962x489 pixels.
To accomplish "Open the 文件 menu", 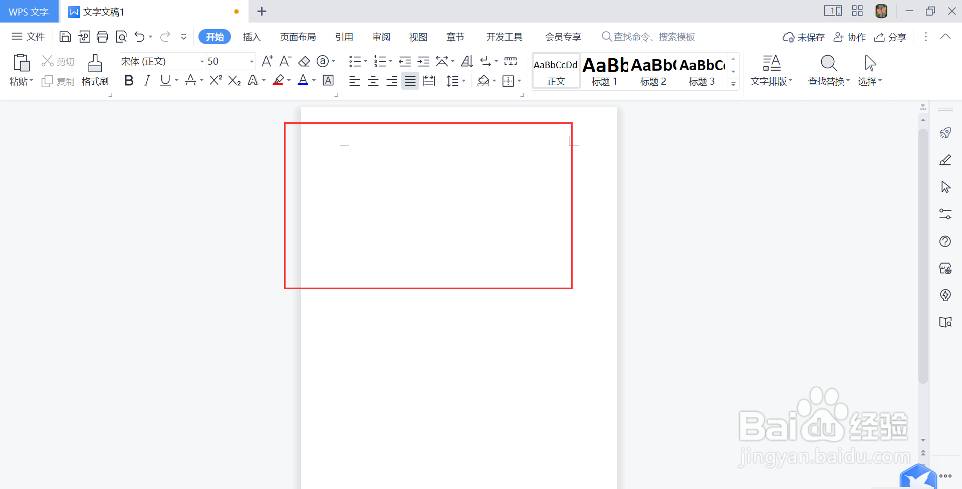I will (x=29, y=37).
